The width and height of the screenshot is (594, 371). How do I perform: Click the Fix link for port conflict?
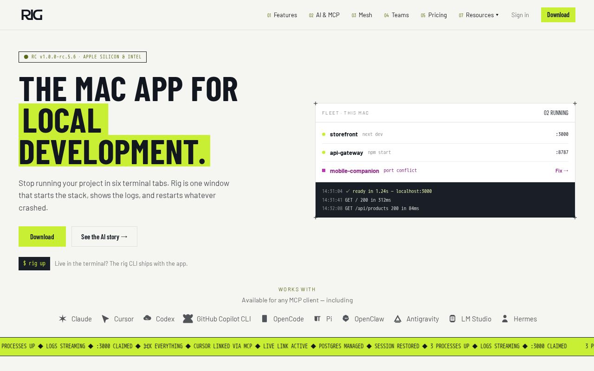click(x=562, y=171)
